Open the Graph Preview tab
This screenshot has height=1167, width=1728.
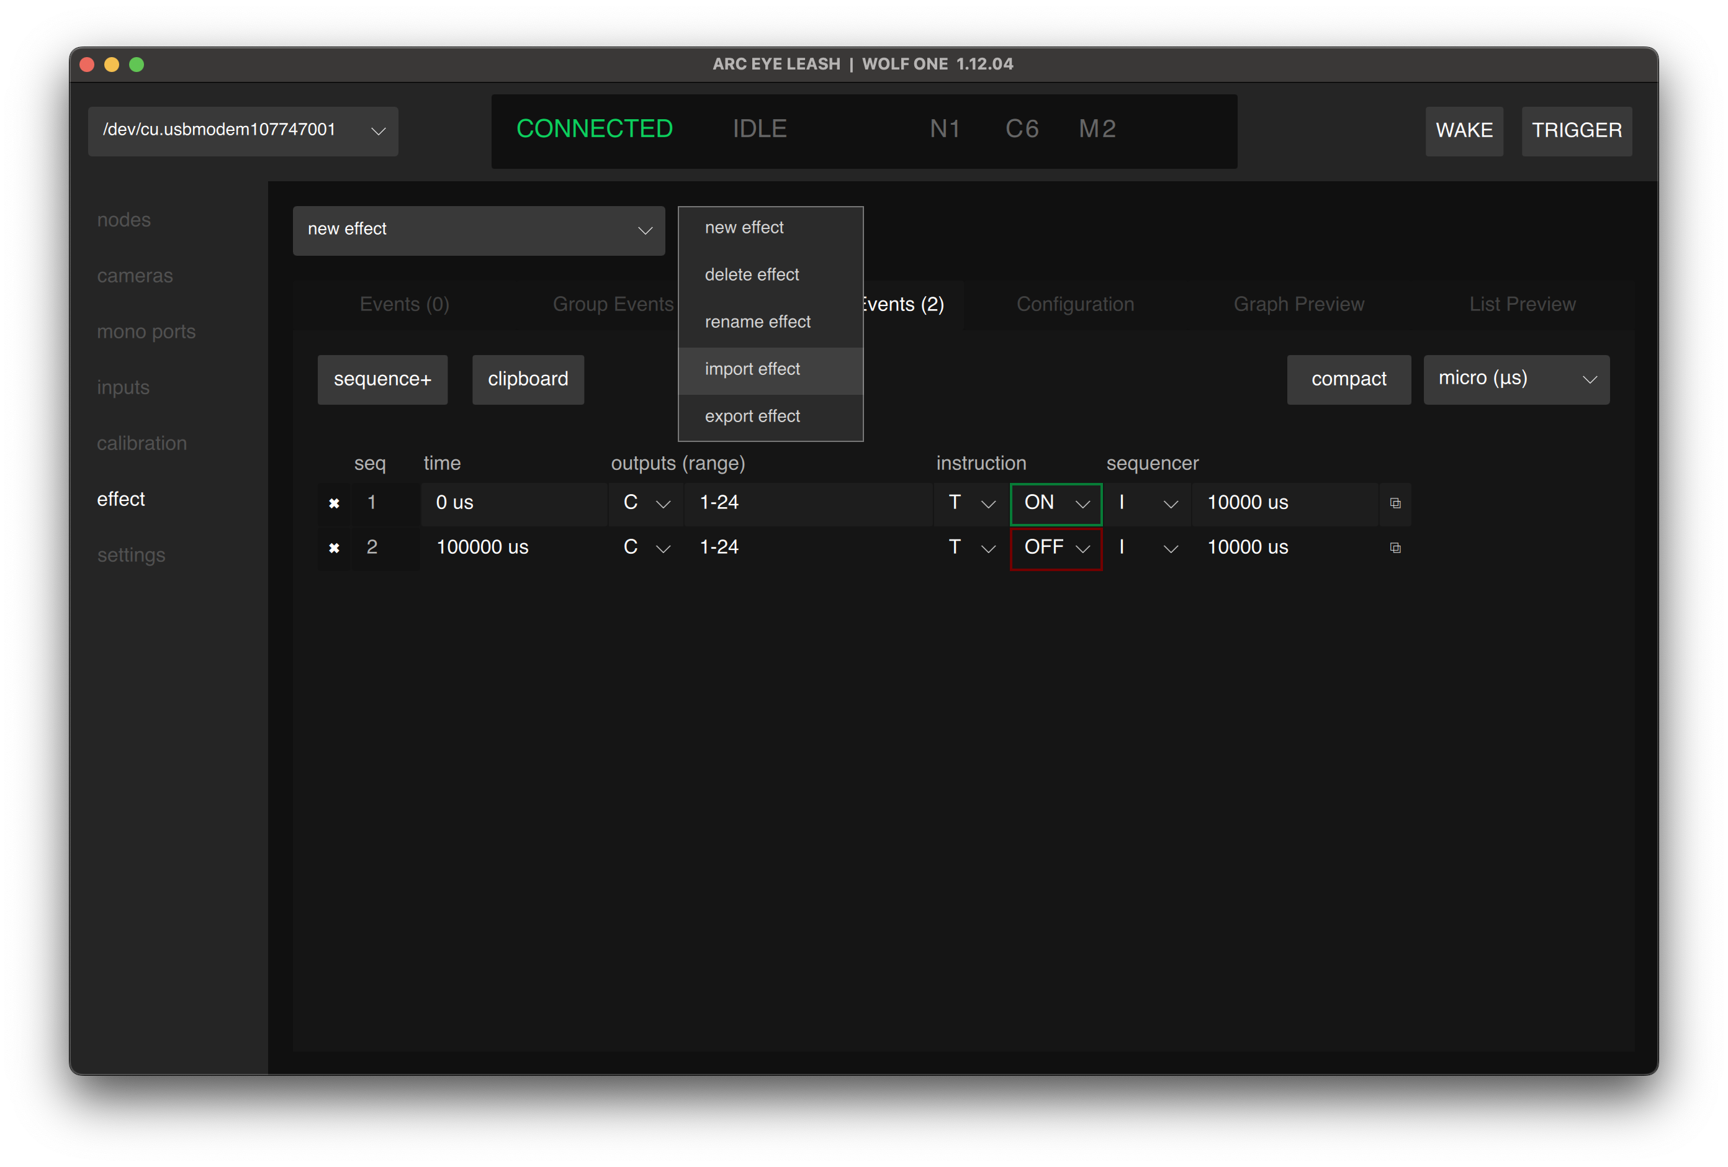coord(1298,304)
